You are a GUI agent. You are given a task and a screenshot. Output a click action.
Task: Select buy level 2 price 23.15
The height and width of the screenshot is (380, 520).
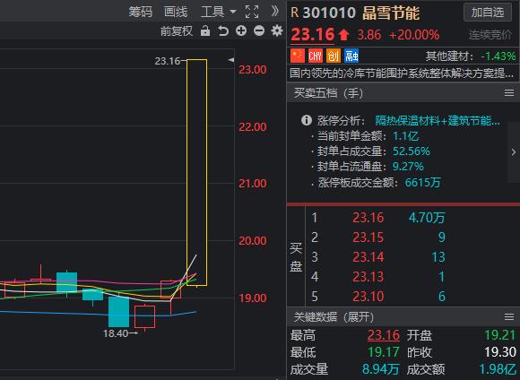368,237
